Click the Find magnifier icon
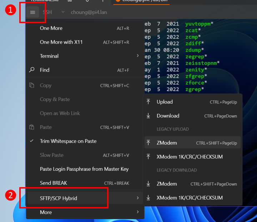Viewport: 257px width, 222px height. coord(32,70)
